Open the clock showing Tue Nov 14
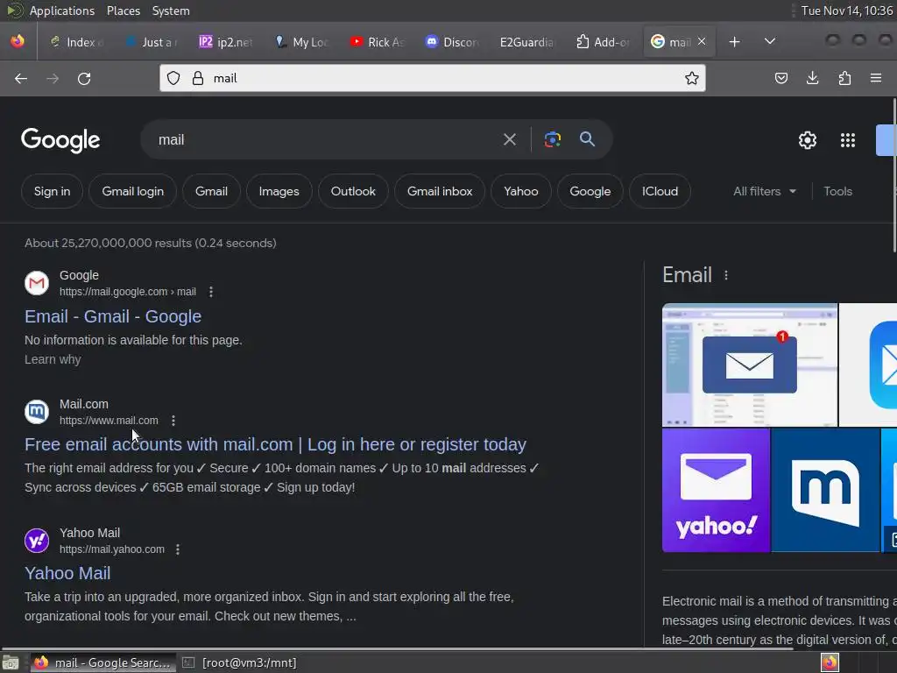Image resolution: width=897 pixels, height=673 pixels. point(847,11)
